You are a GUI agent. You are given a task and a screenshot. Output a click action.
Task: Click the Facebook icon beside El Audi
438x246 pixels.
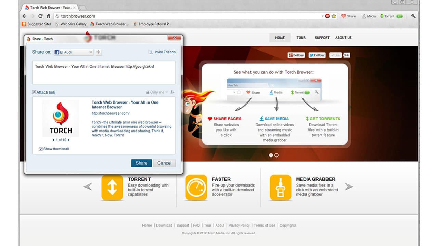(x=57, y=52)
